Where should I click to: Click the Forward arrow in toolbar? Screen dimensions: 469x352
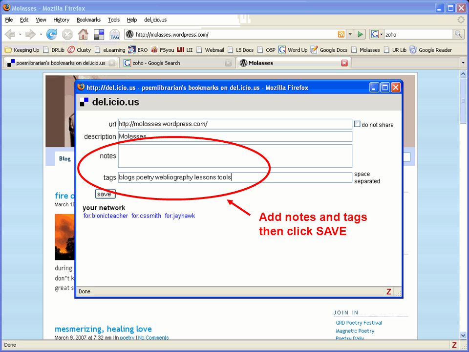pos(30,34)
